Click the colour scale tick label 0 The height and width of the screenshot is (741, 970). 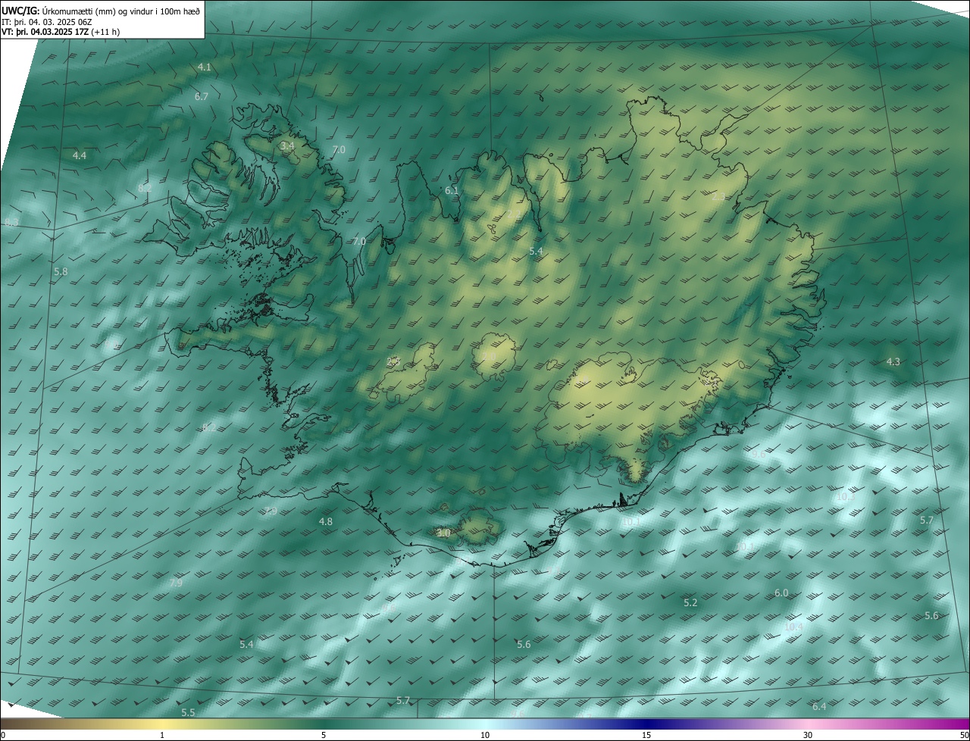(x=3, y=736)
